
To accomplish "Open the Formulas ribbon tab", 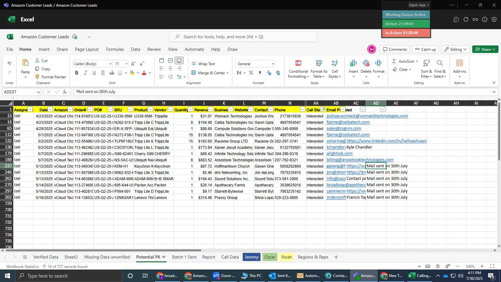I will coord(115,49).
